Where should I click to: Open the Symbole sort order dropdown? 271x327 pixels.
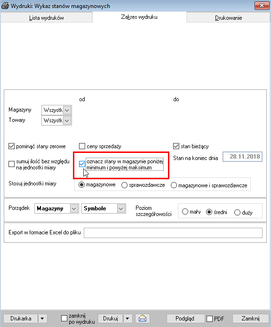[121, 208]
